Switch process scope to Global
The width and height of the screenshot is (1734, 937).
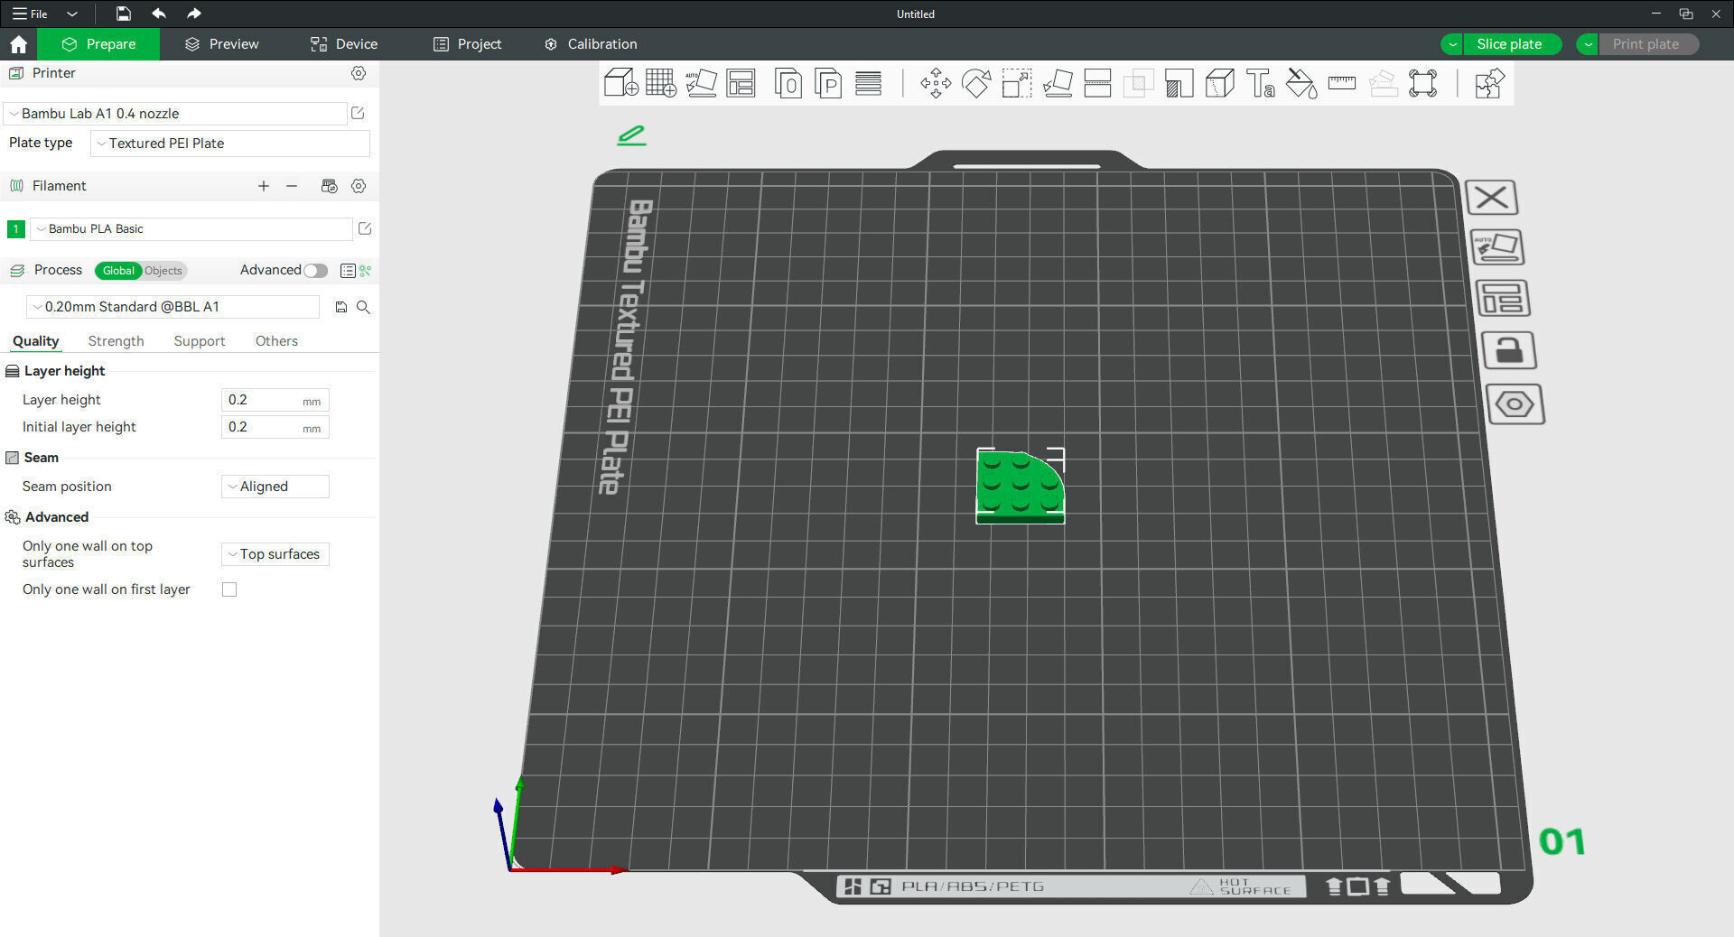[x=118, y=271]
